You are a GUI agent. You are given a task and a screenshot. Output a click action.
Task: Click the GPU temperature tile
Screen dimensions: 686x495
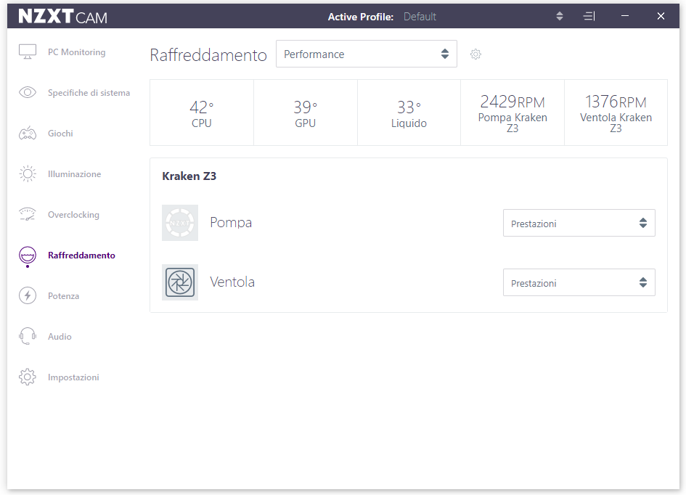[x=306, y=112]
